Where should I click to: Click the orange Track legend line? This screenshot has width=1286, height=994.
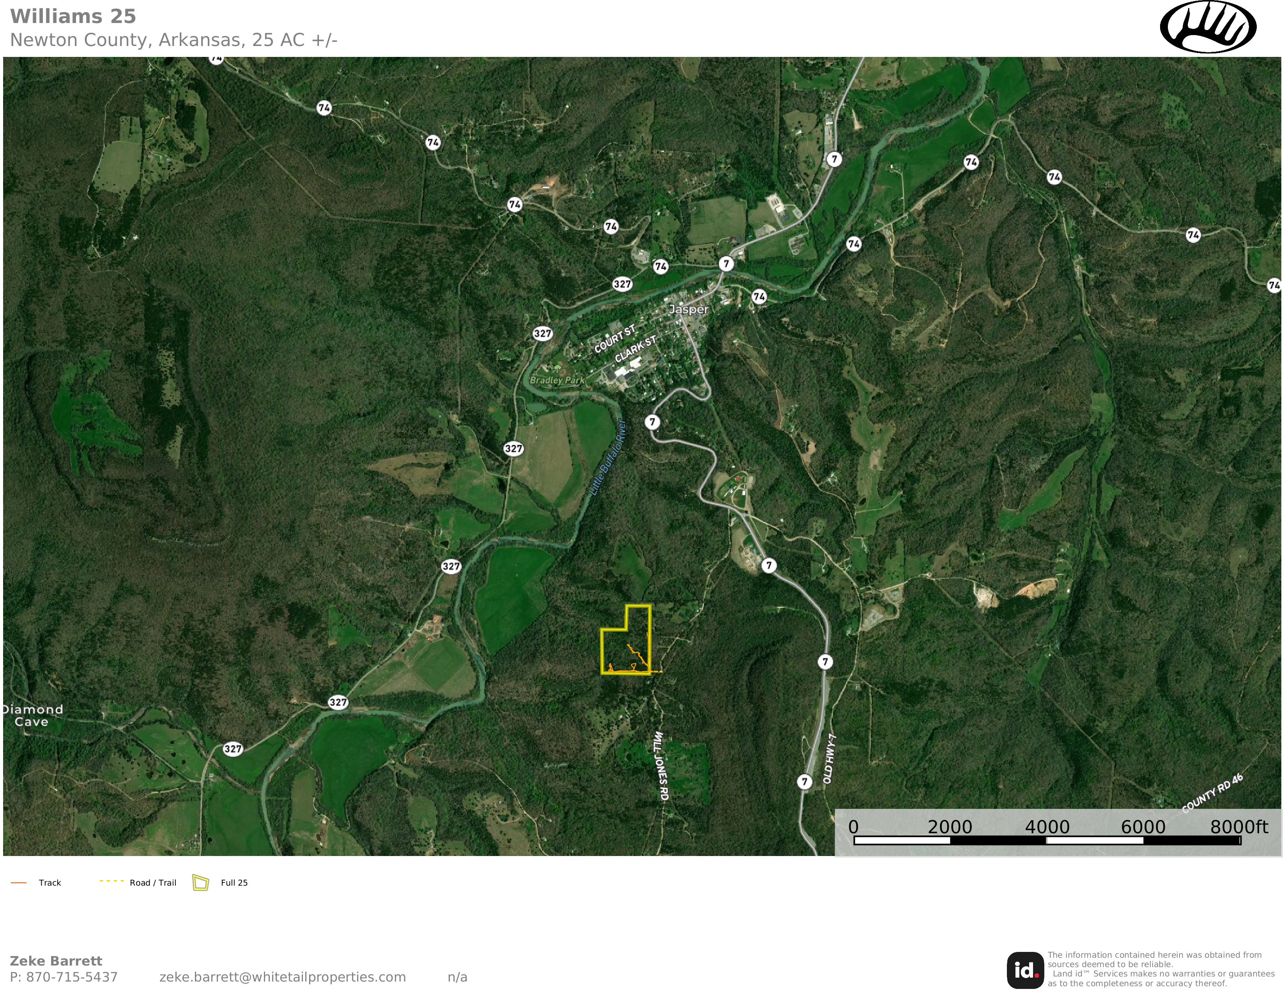(x=19, y=883)
